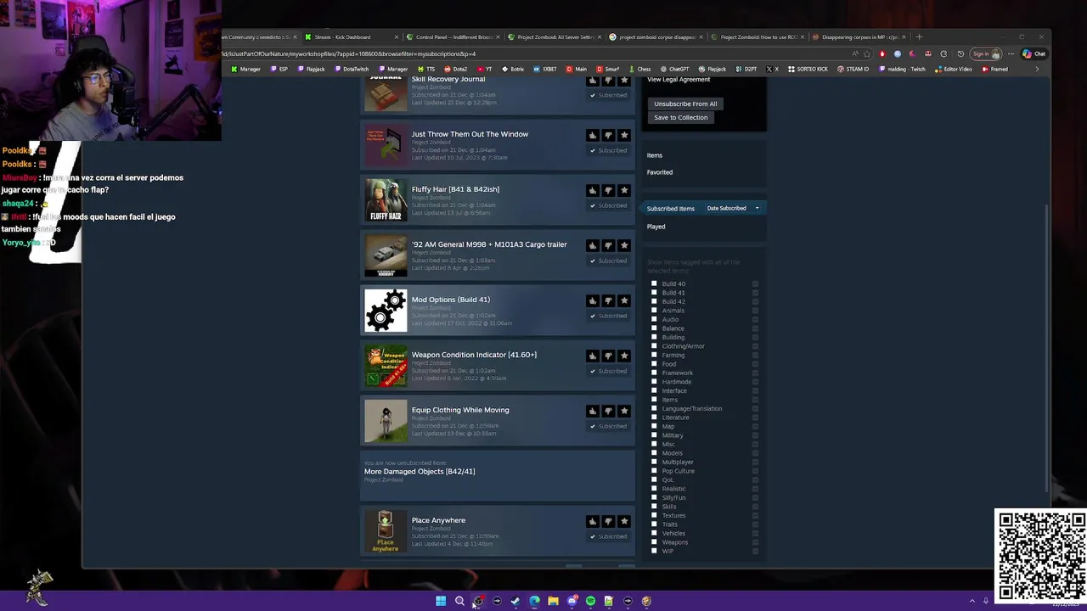Switch to the Stream - Kick Dashboard tab
The image size is (1087, 611).
[x=351, y=36]
